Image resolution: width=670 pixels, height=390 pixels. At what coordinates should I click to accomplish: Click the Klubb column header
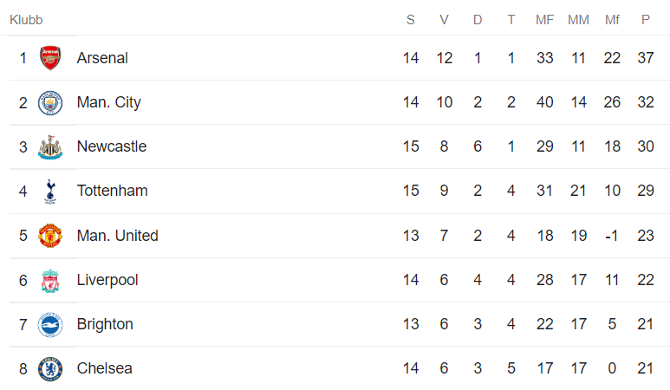click(x=26, y=19)
